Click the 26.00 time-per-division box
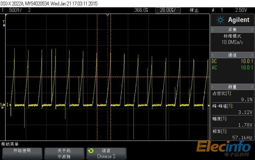The height and width of the screenshot is (160, 255). 168,10
